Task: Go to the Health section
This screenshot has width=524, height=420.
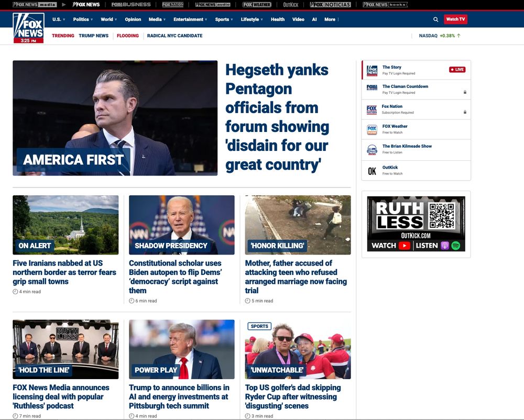Action: coord(278,19)
